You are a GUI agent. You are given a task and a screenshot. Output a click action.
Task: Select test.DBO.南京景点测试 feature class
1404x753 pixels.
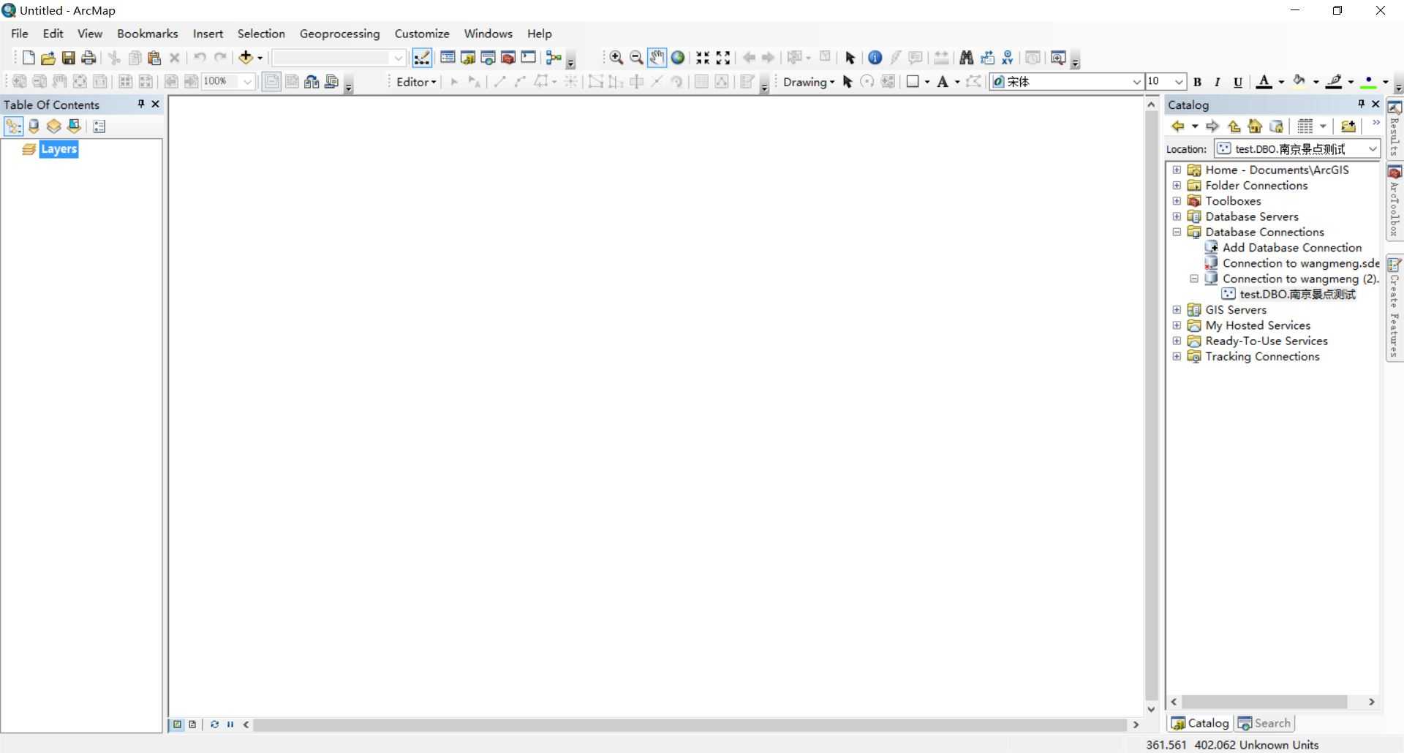tap(1297, 294)
